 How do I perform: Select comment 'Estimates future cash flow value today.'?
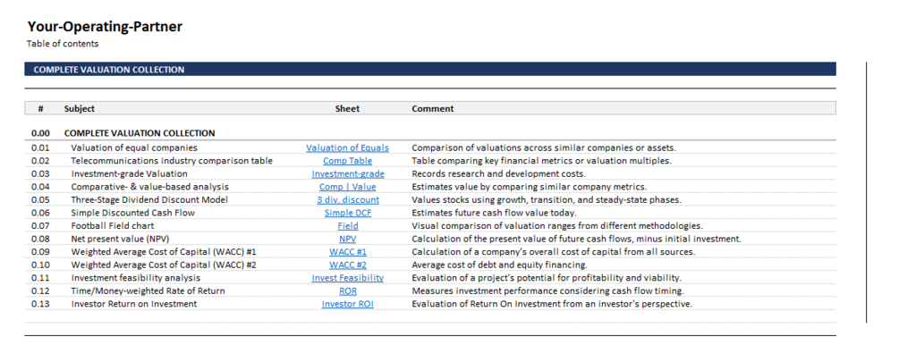coord(494,213)
